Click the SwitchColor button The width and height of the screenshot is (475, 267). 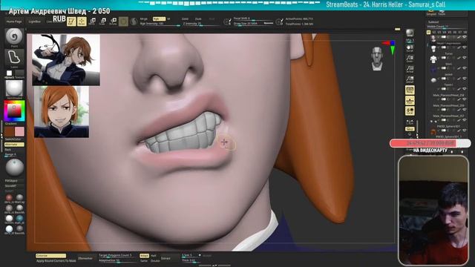click(14, 139)
